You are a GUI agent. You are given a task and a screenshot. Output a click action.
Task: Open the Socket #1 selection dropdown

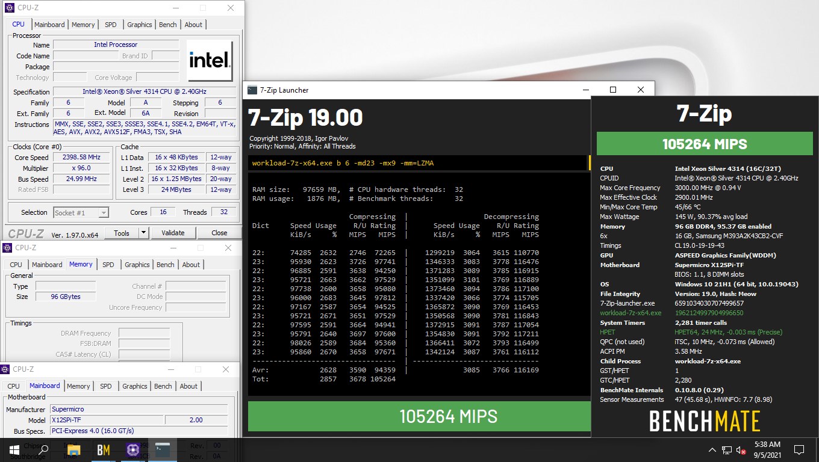(81, 212)
